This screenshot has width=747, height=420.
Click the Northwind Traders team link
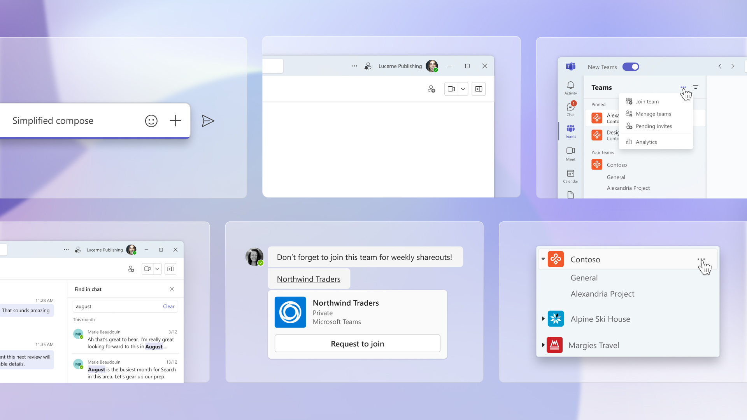click(309, 278)
